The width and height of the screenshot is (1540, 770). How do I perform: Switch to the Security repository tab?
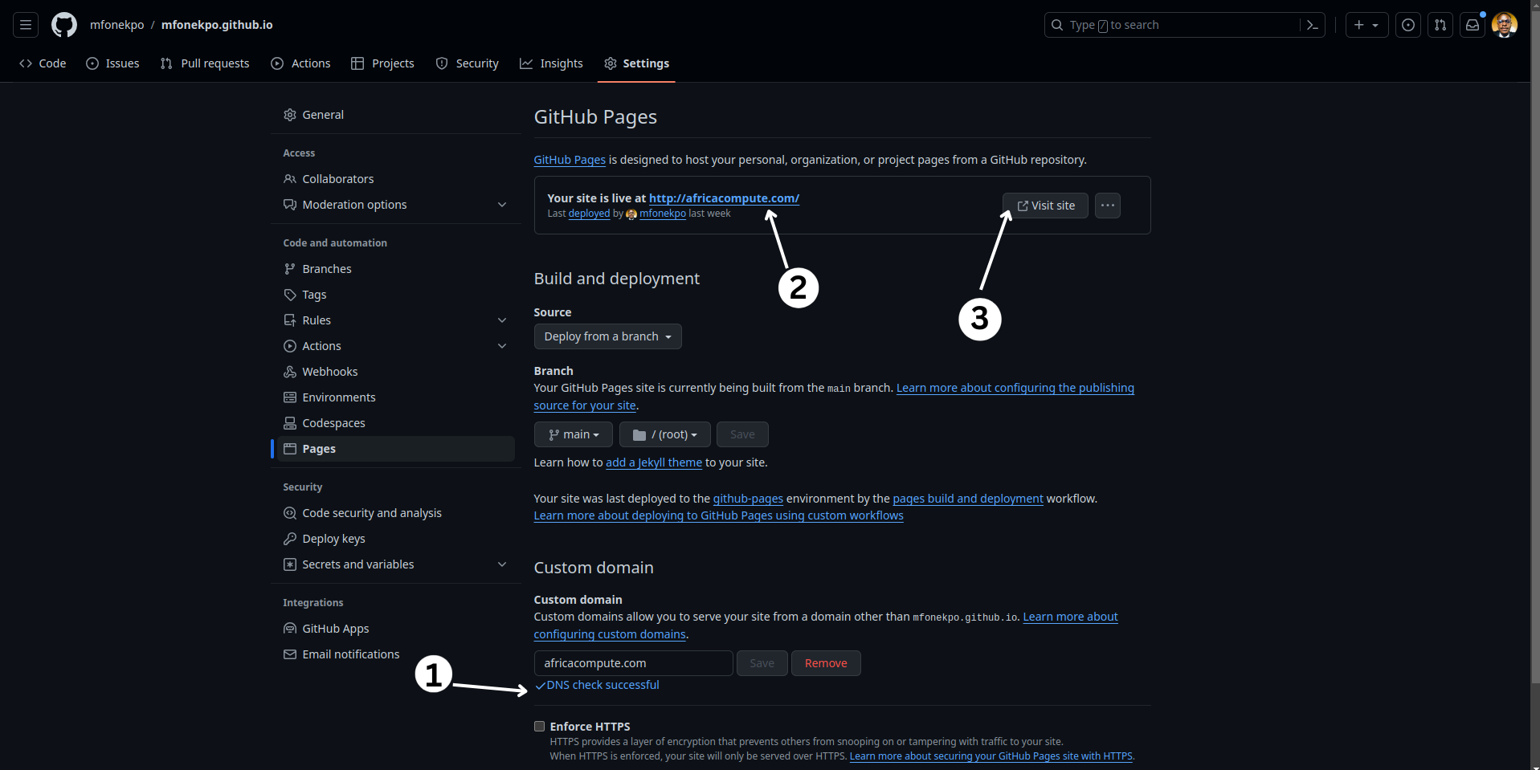[467, 63]
